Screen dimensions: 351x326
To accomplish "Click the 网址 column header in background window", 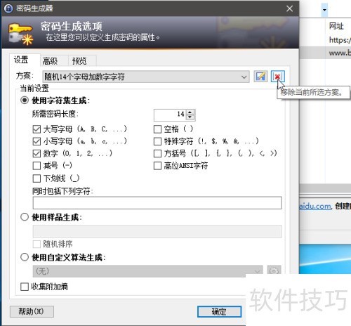I will (x=336, y=26).
